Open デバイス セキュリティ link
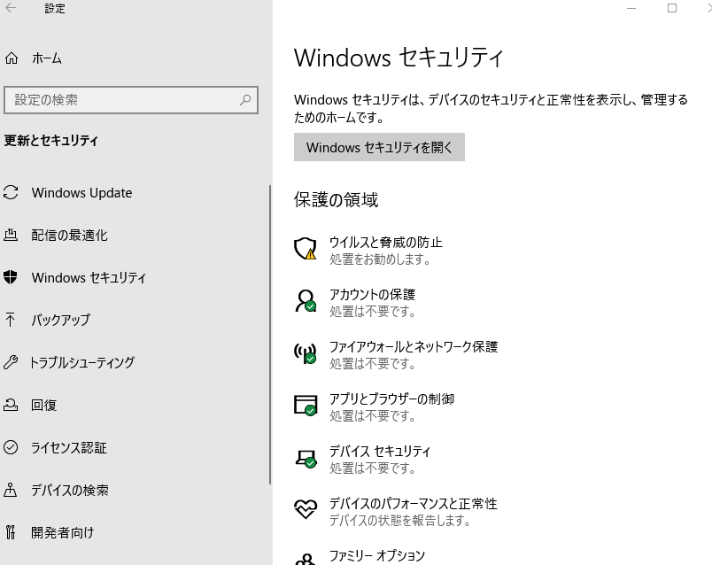 click(380, 451)
